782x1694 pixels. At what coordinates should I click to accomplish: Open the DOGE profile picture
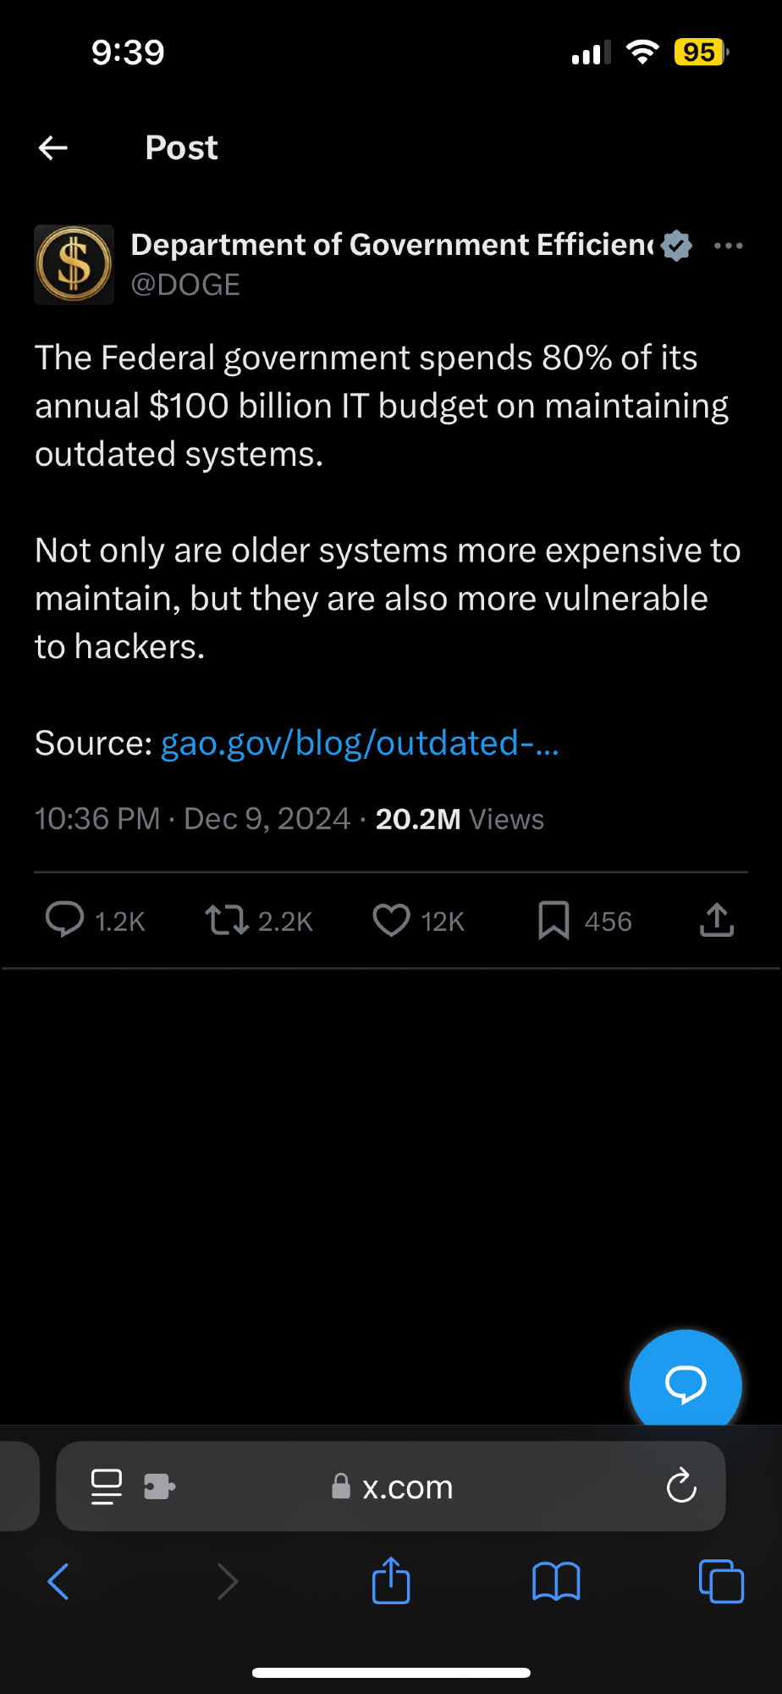coord(74,264)
